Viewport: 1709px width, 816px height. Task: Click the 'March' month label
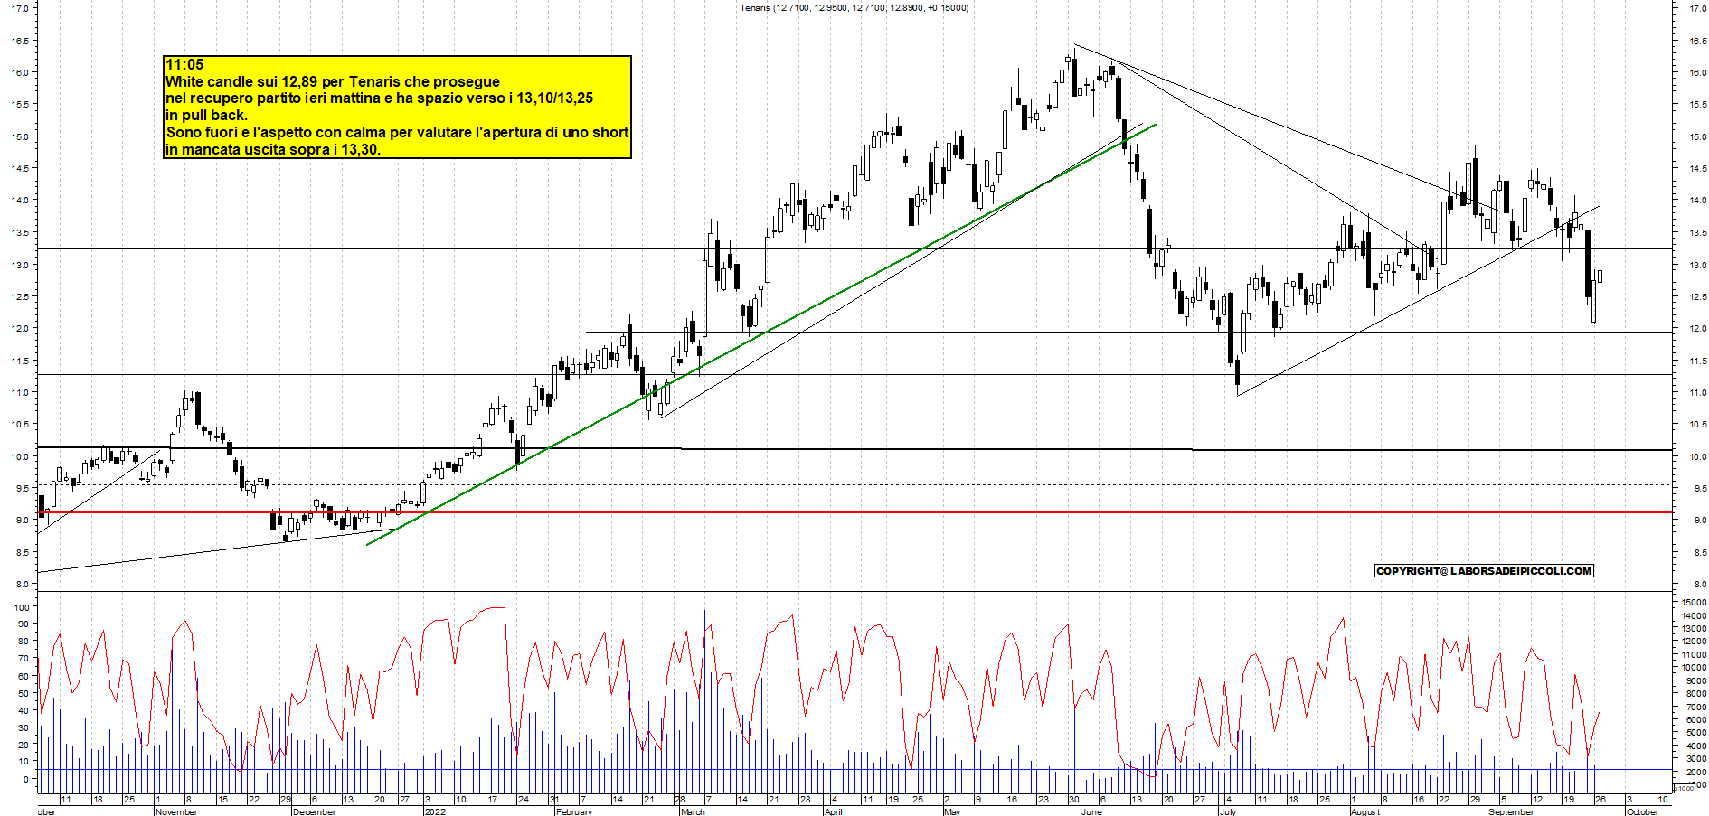[x=693, y=811]
